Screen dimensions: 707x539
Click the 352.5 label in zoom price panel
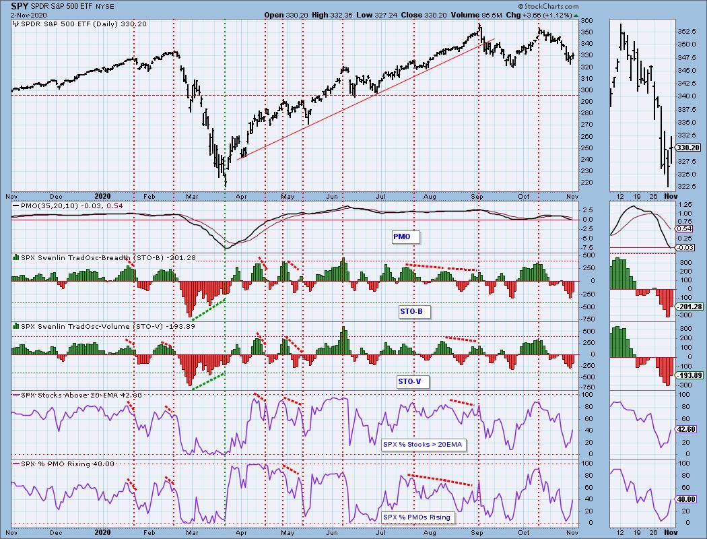tap(687, 31)
